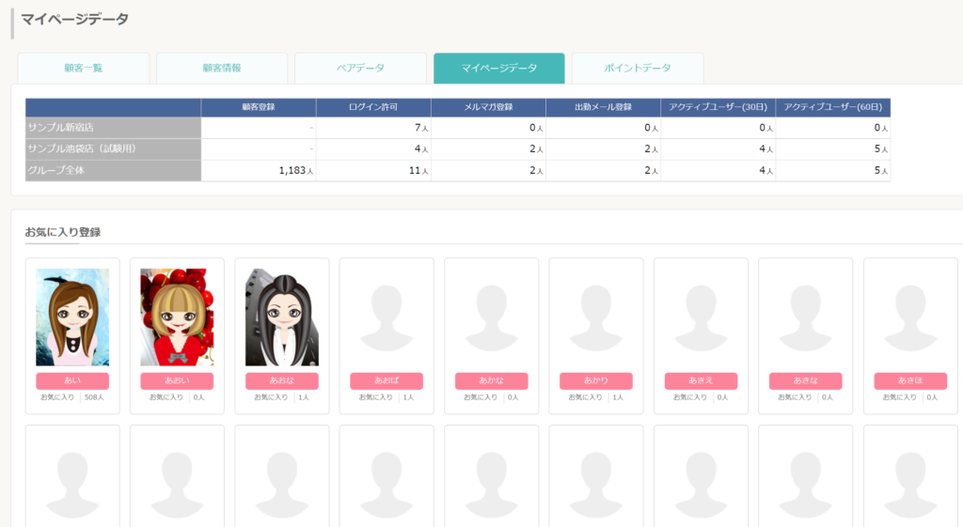Click the あきな placeholder silhouette

[805, 318]
